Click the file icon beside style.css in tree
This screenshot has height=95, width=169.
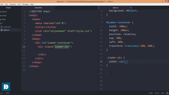pos(2,30)
